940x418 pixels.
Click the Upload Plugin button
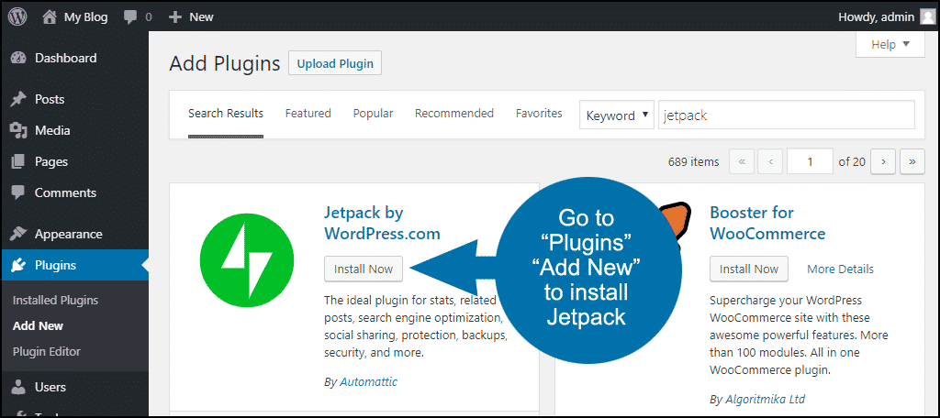[335, 63]
